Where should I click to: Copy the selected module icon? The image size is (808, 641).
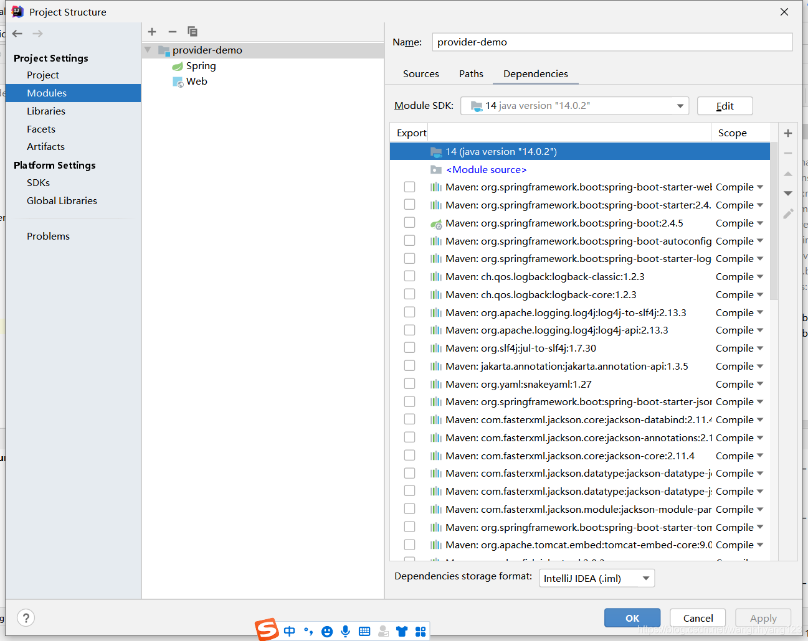point(192,32)
